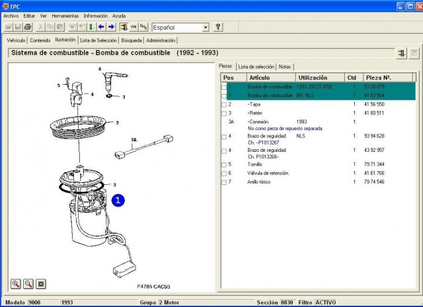Check the Retén row checkbox
Viewport: 423px width, 307px height.
224,114
